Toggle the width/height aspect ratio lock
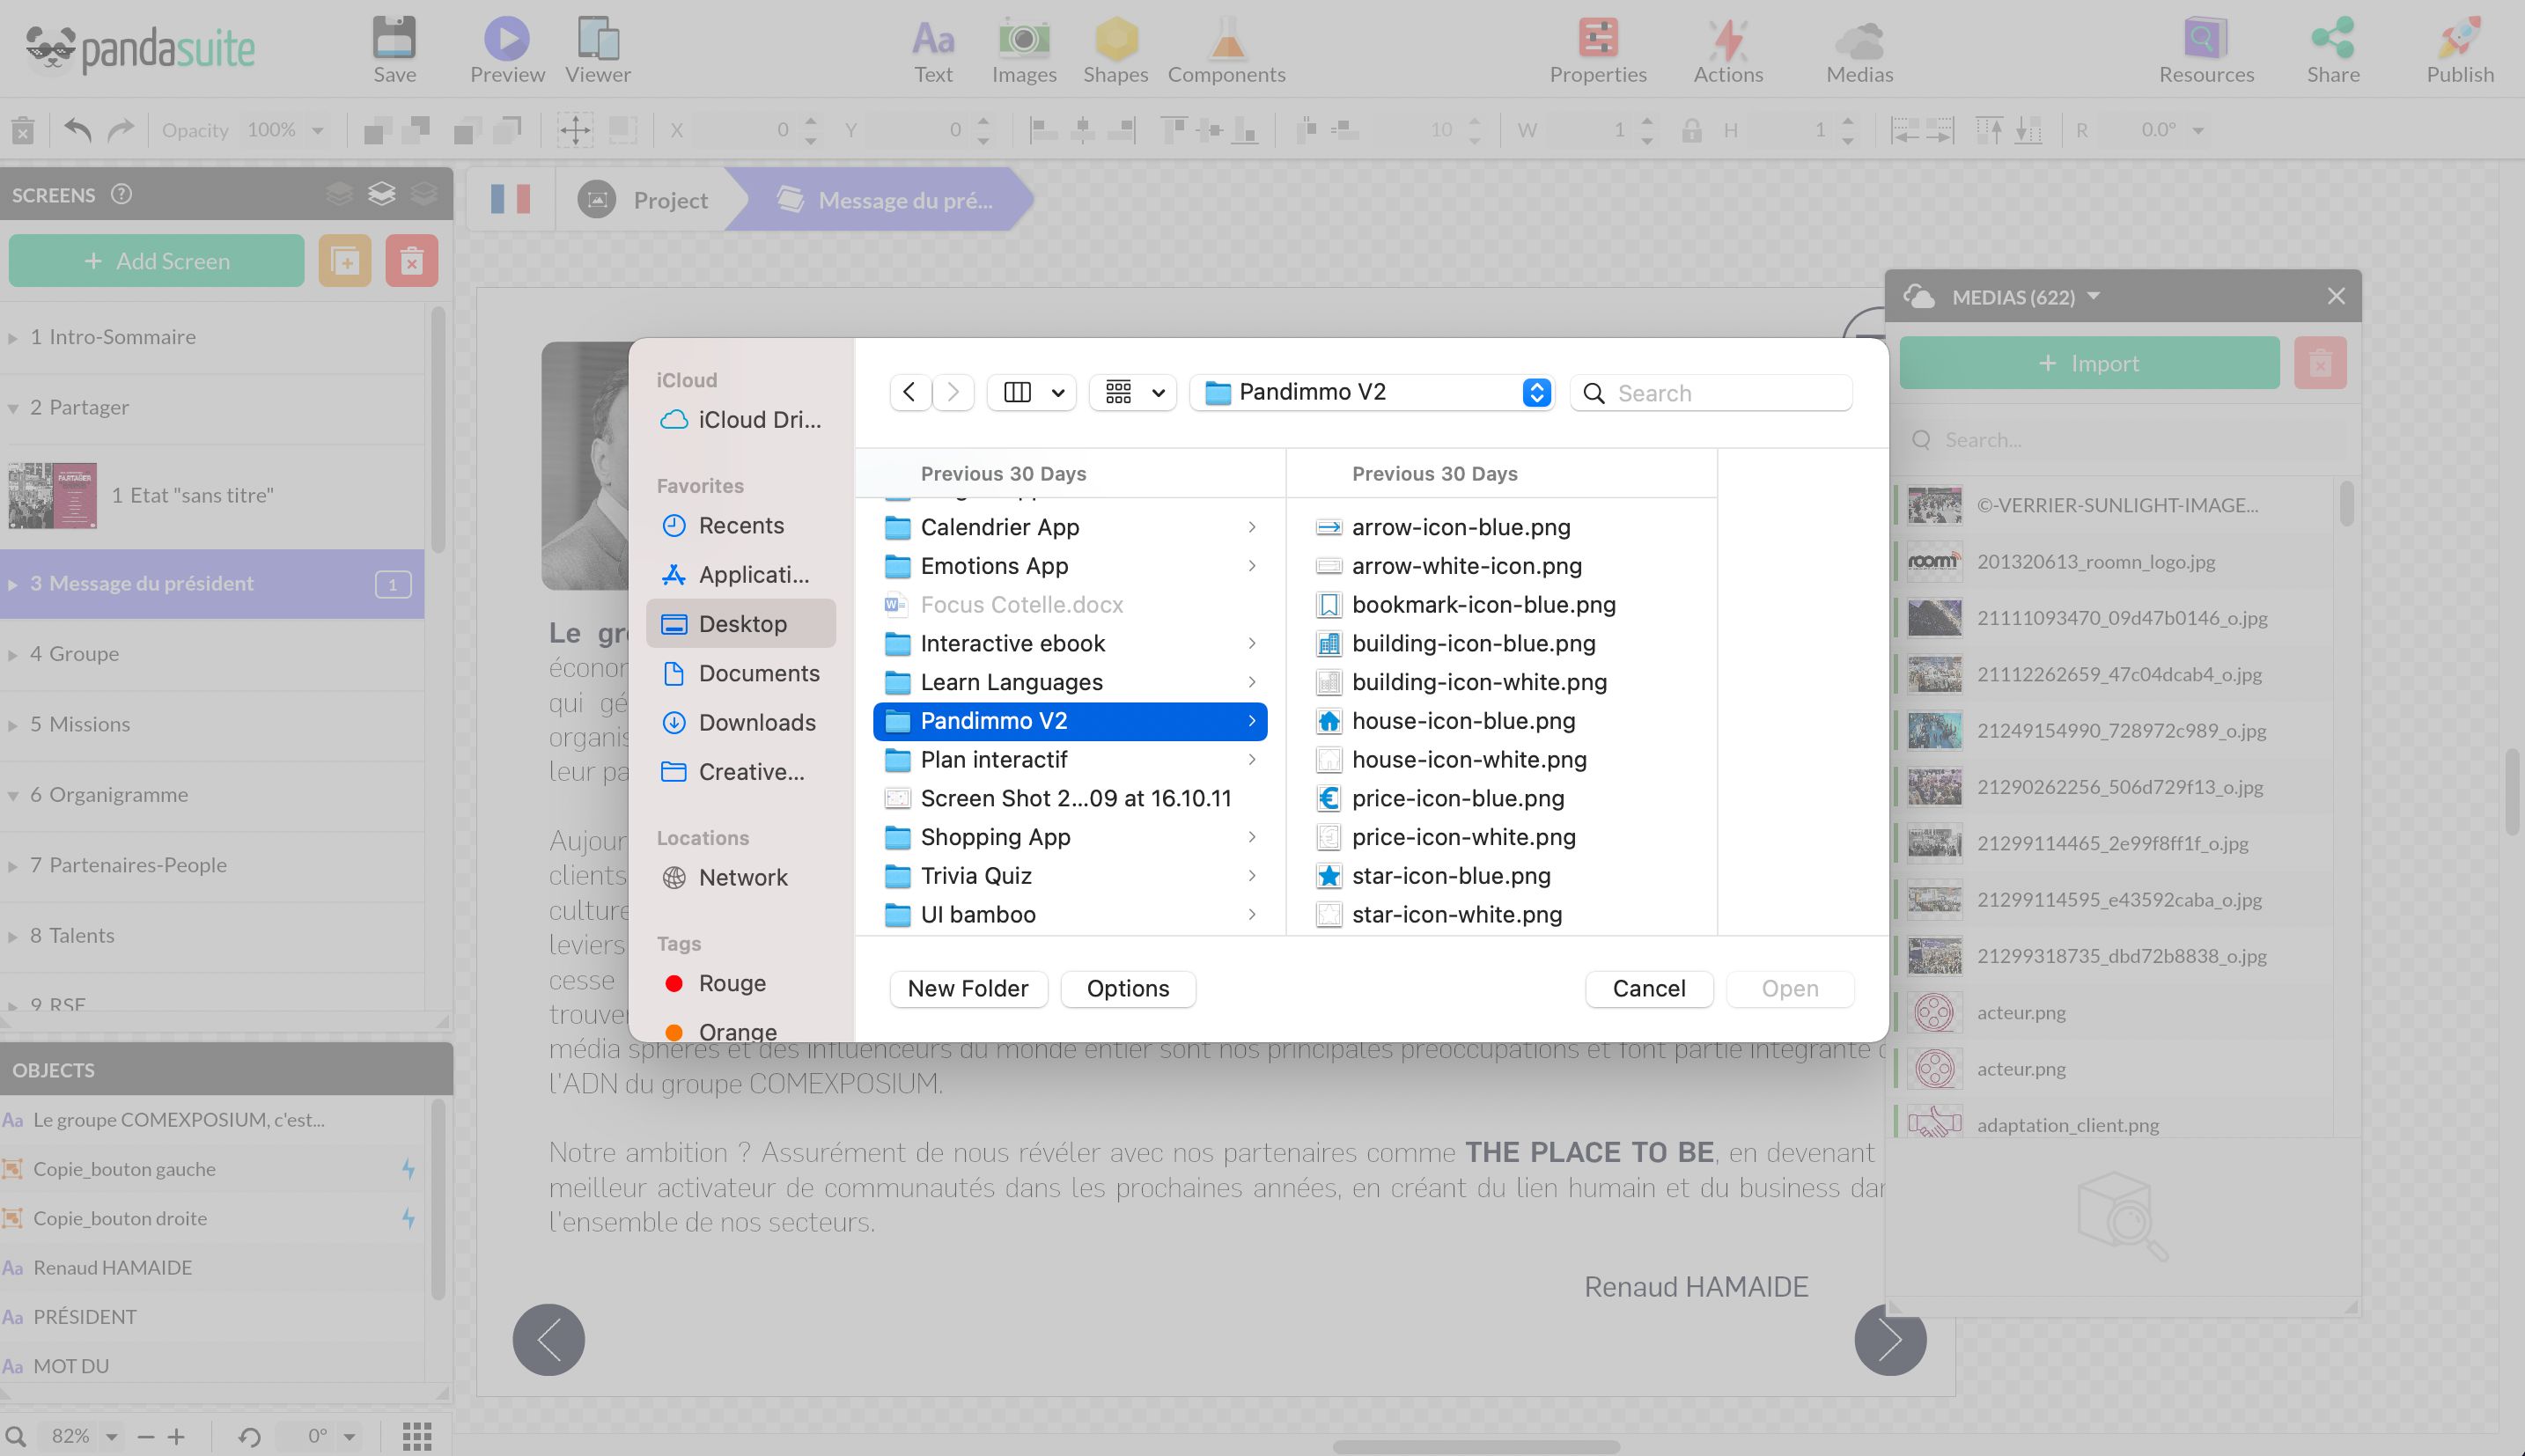Image resolution: width=2525 pixels, height=1456 pixels. coord(1692,130)
